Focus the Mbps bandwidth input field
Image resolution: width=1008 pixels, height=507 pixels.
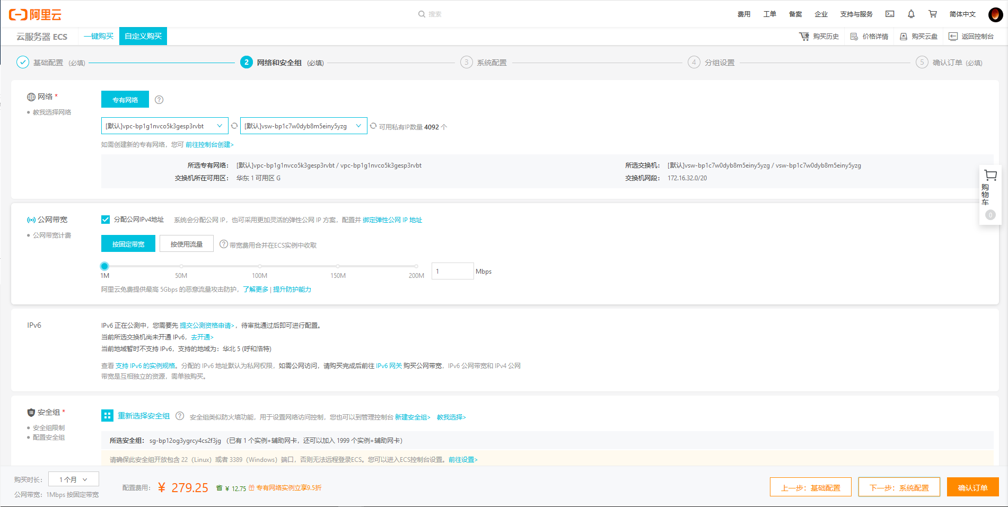tap(452, 271)
